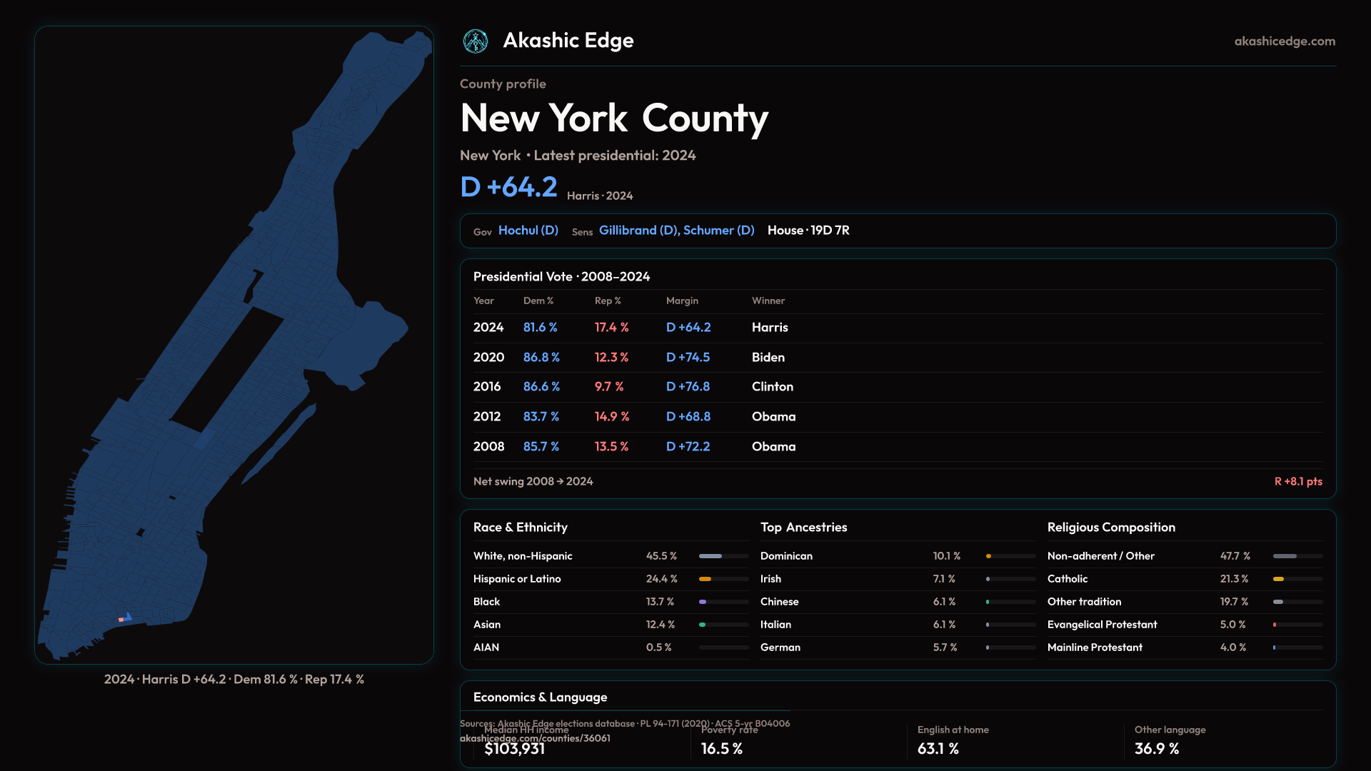Click the Net swing R +8.1 pts value
The image size is (1371, 771).
coord(1297,482)
